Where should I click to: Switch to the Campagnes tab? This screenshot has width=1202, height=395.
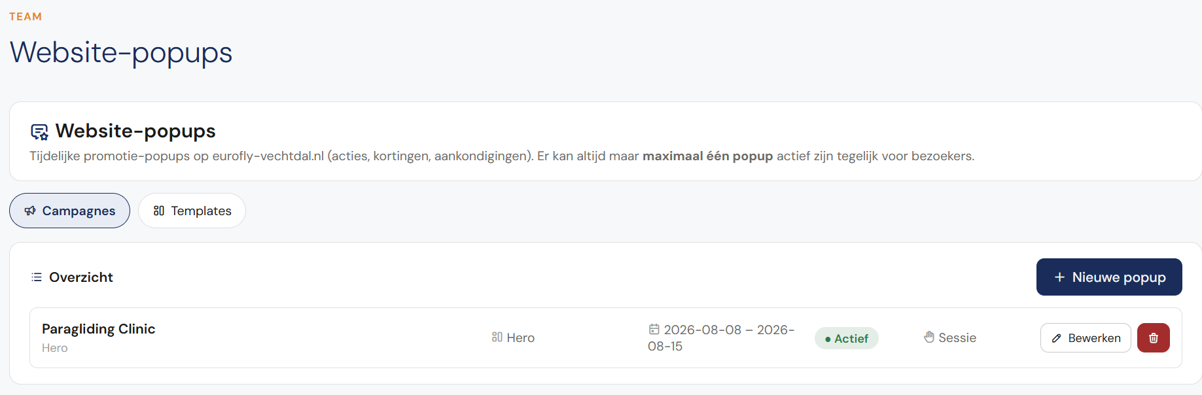pos(69,211)
